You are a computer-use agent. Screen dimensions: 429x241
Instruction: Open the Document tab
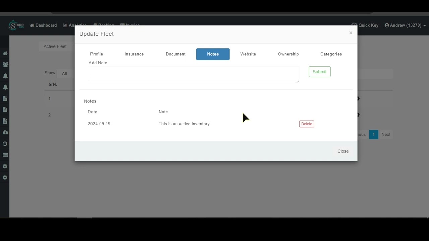tap(176, 54)
